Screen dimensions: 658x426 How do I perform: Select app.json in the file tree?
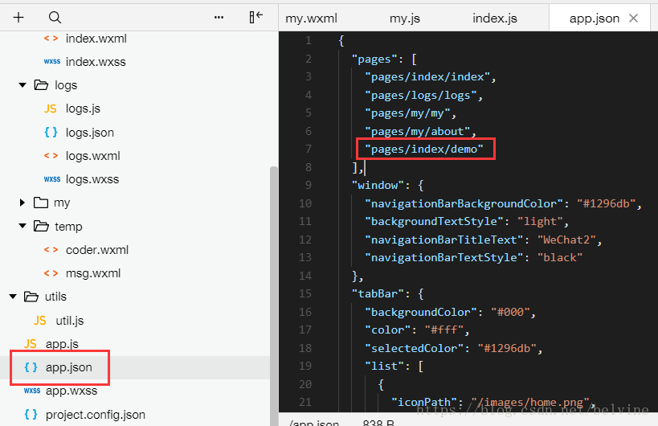click(69, 367)
